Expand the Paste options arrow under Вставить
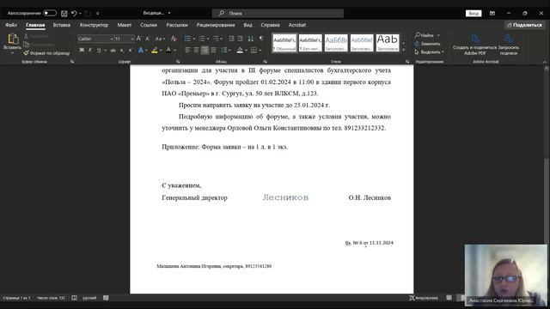This screenshot has height=309, width=550. click(x=13, y=53)
